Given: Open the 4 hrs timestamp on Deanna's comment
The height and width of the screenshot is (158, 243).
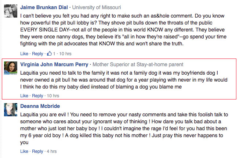Looking at the screenshot, I should point(52,151).
